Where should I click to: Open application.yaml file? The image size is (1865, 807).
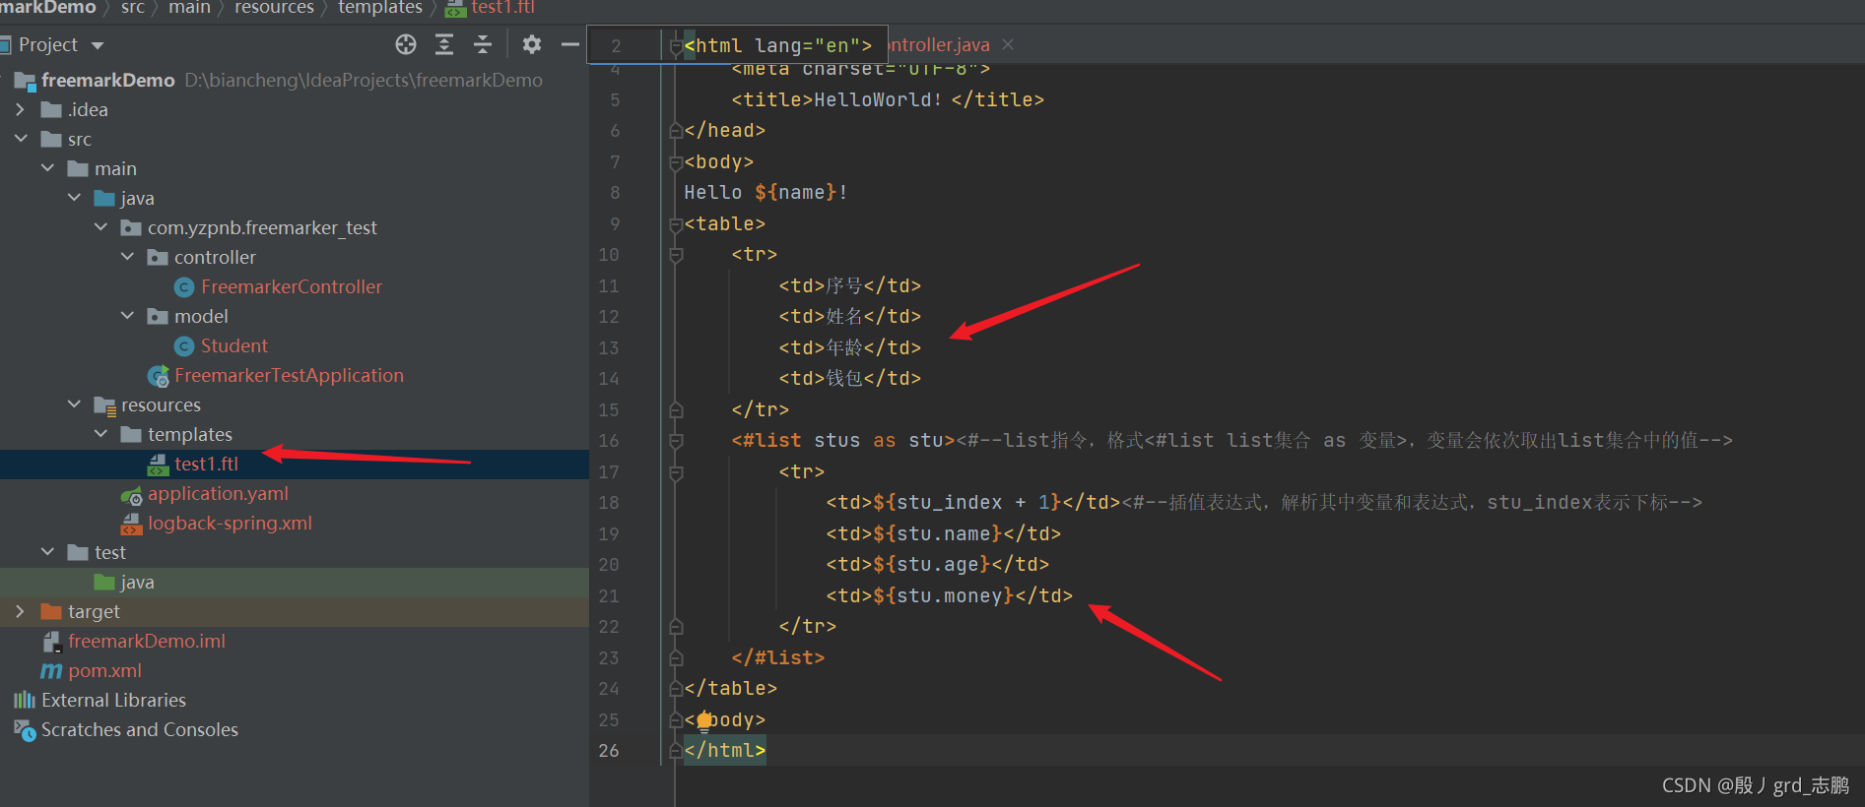[x=218, y=493]
